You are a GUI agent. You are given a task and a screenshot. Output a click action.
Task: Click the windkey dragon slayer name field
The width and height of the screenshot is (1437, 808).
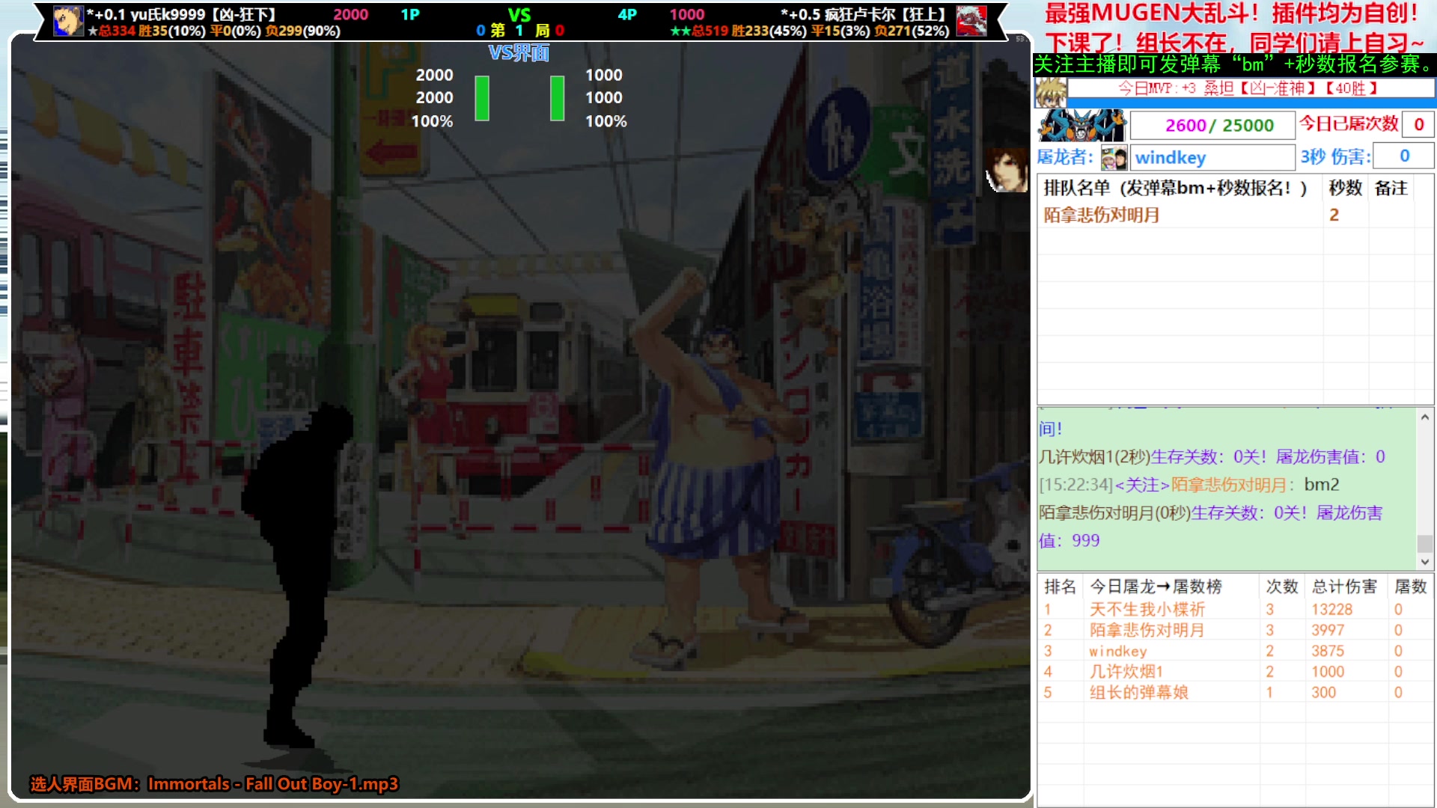[1212, 158]
